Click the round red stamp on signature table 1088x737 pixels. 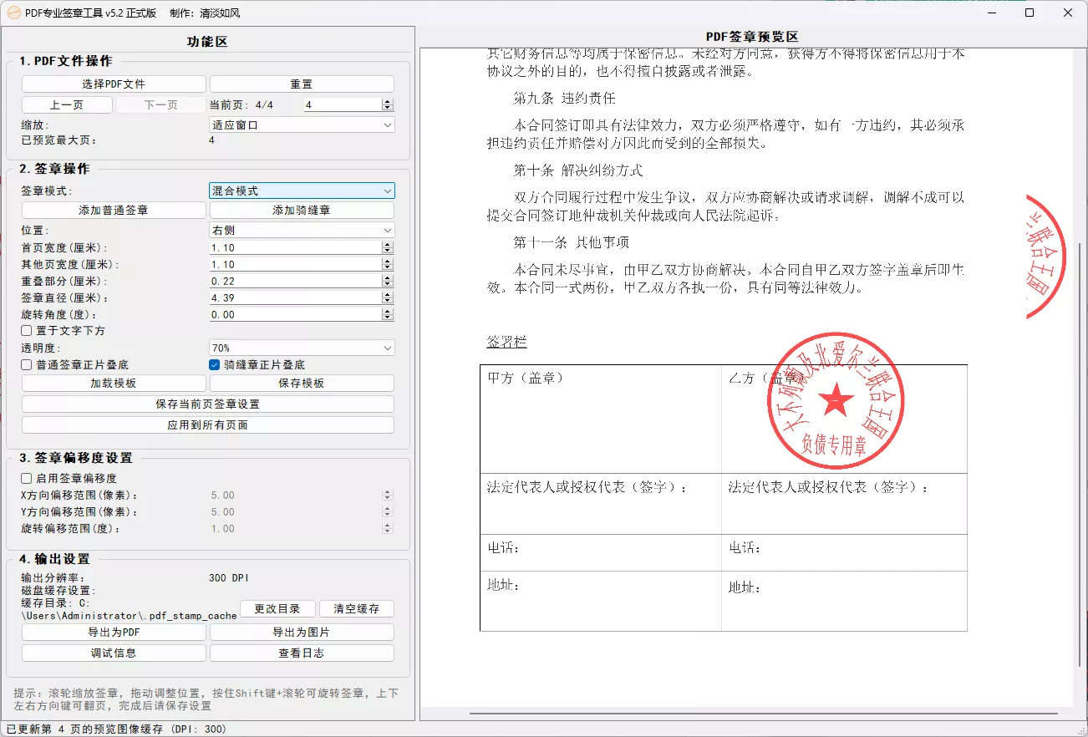836,402
